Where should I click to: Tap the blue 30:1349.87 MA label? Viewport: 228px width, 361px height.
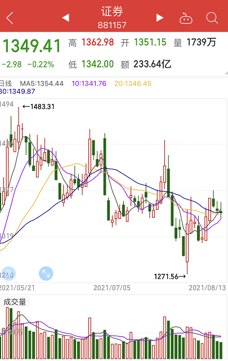pos(17,92)
